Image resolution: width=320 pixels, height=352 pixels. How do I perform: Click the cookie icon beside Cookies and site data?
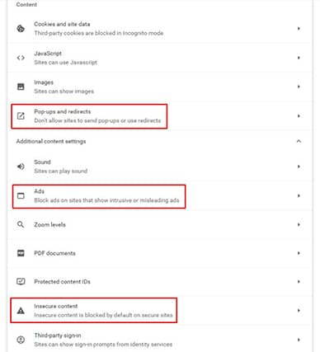tap(21, 29)
